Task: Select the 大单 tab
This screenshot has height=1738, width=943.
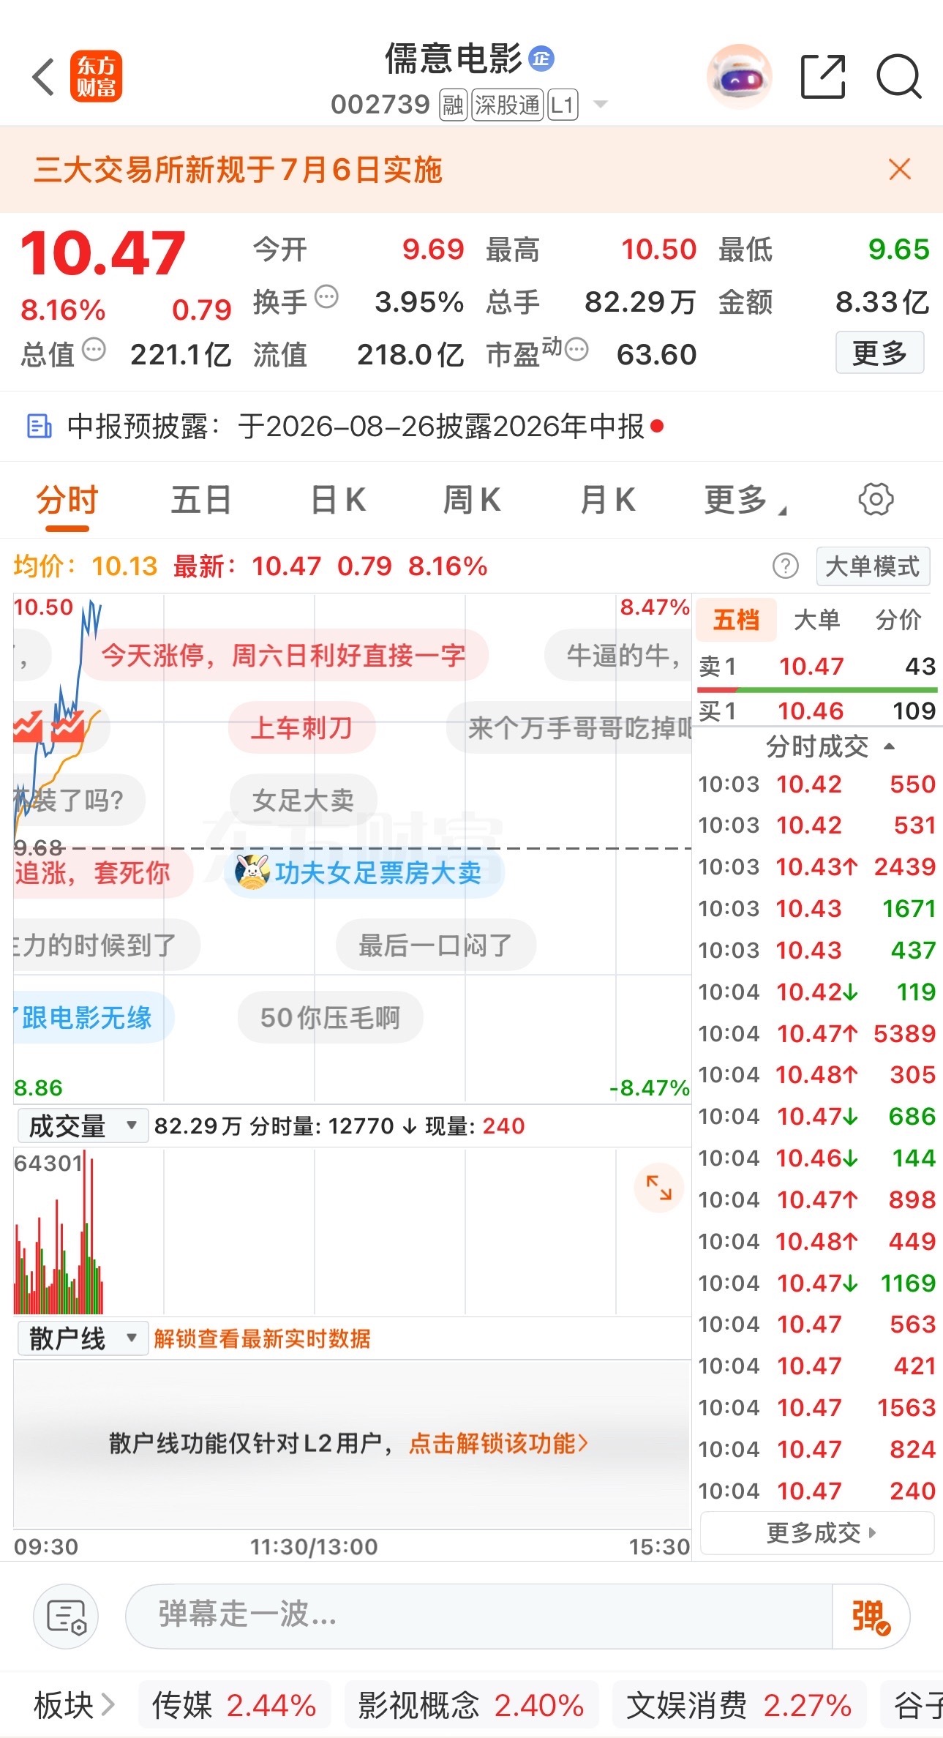Action: pyautogui.click(x=817, y=620)
